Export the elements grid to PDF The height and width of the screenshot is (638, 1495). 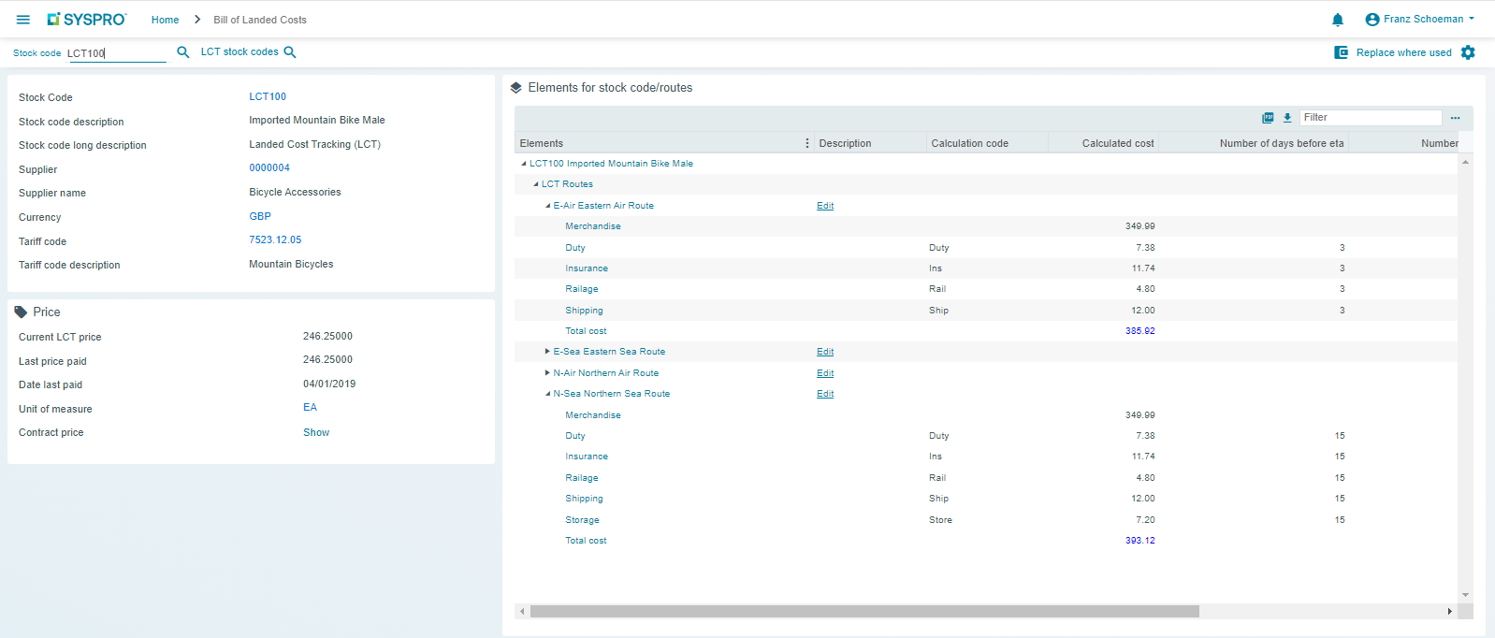coord(1268,118)
